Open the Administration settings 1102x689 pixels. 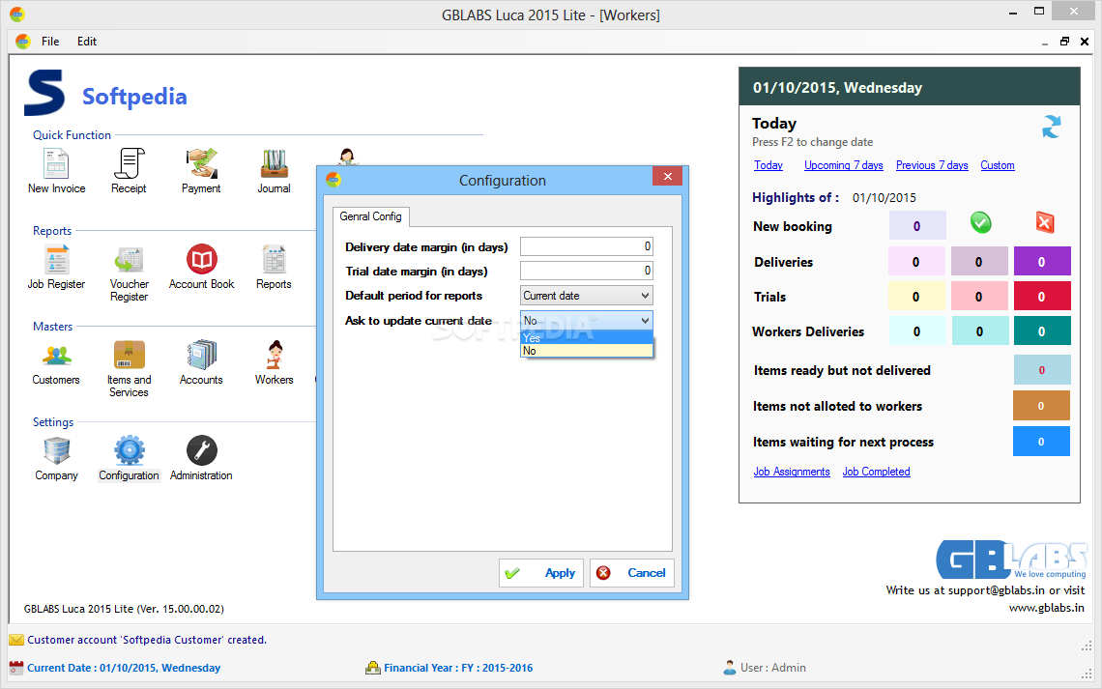click(201, 458)
